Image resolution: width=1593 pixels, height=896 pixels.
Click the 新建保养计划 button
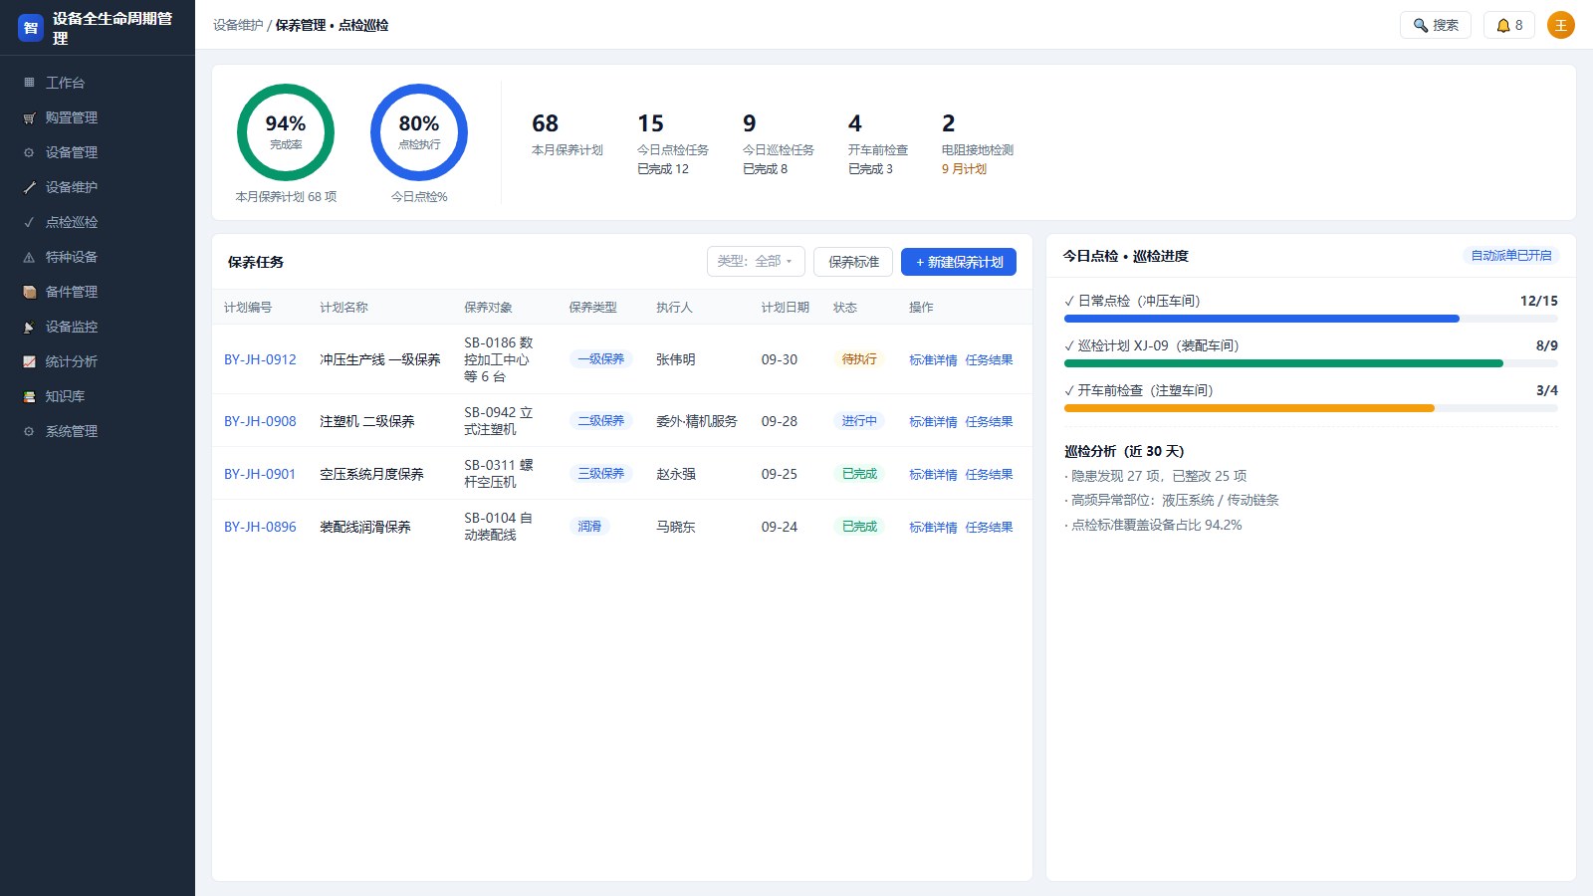[x=959, y=262]
